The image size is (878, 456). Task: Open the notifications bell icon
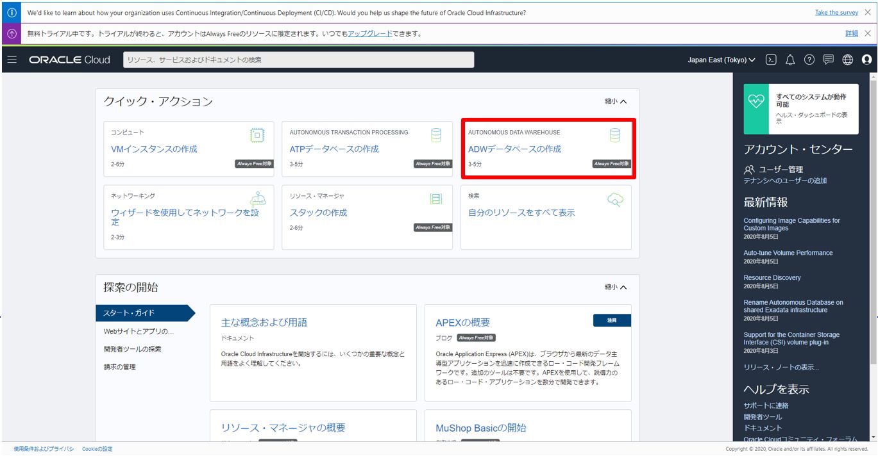point(790,60)
